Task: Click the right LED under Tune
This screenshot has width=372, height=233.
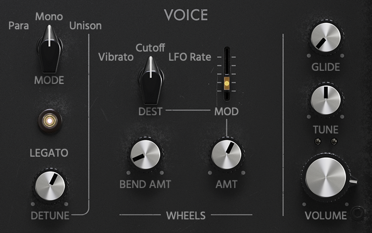Action: point(334,142)
